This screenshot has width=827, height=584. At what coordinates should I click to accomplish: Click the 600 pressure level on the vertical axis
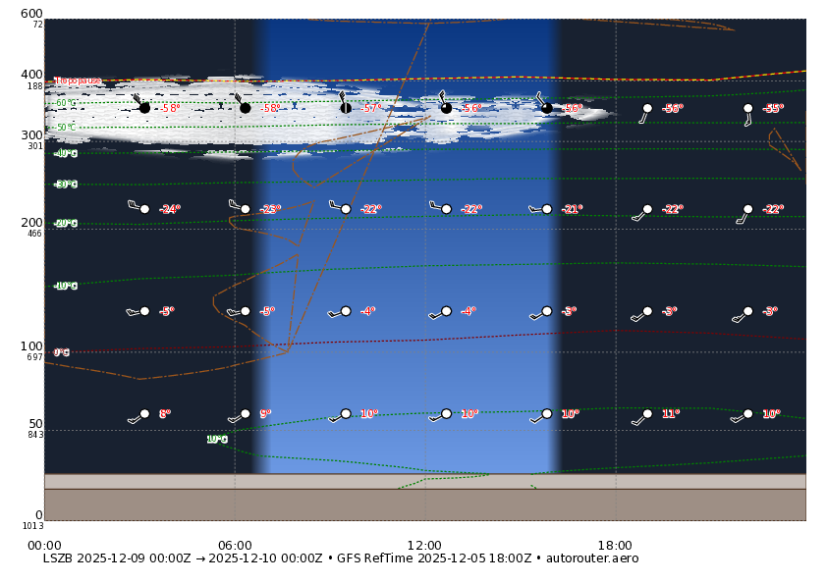point(29,12)
